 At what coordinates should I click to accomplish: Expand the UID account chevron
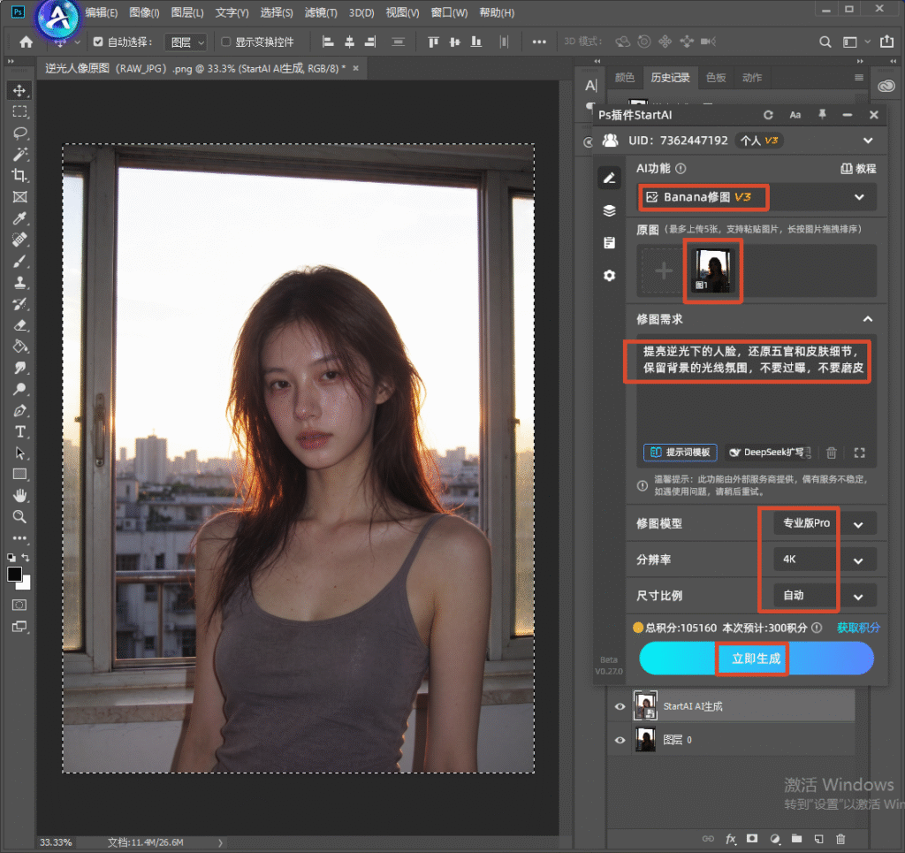tap(868, 141)
